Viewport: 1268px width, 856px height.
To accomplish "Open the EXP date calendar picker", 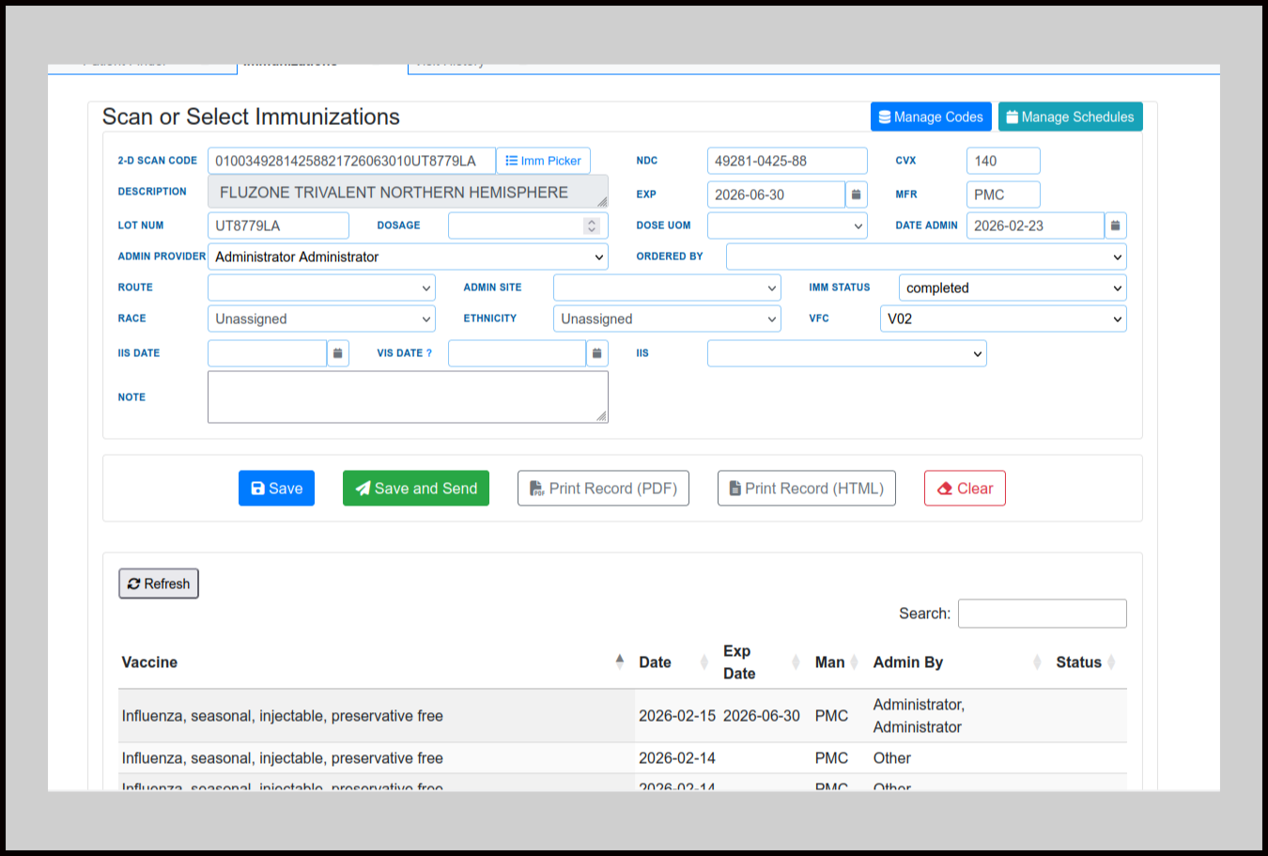I will pos(856,195).
